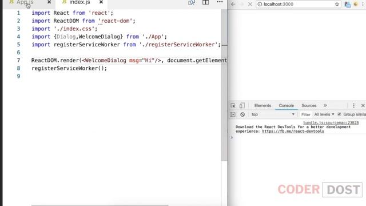Viewport: 366px width, 206px height.
Task: Open the search-in-editor preview icon
Action: [x=192, y=2]
